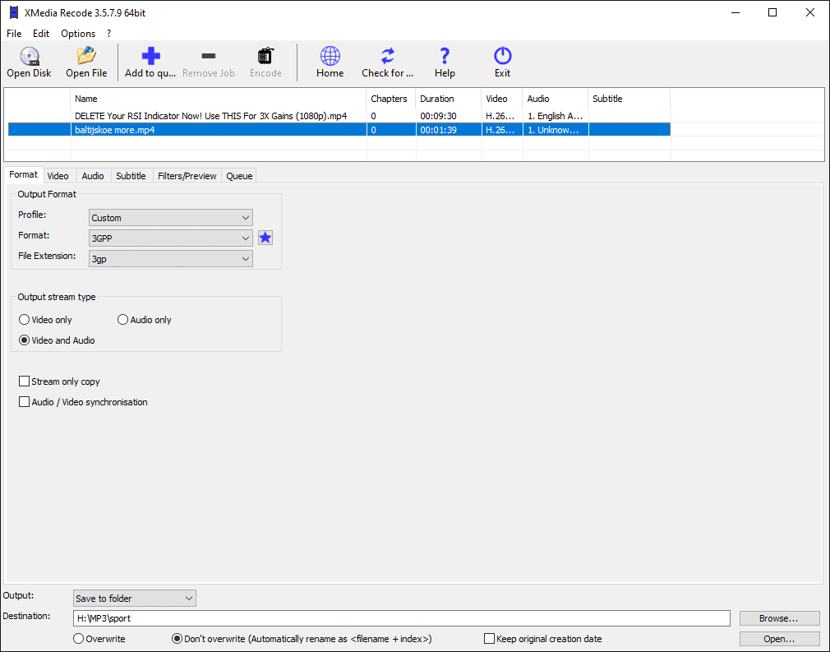Open the Format dropdown showing 3GPP

tap(171, 238)
